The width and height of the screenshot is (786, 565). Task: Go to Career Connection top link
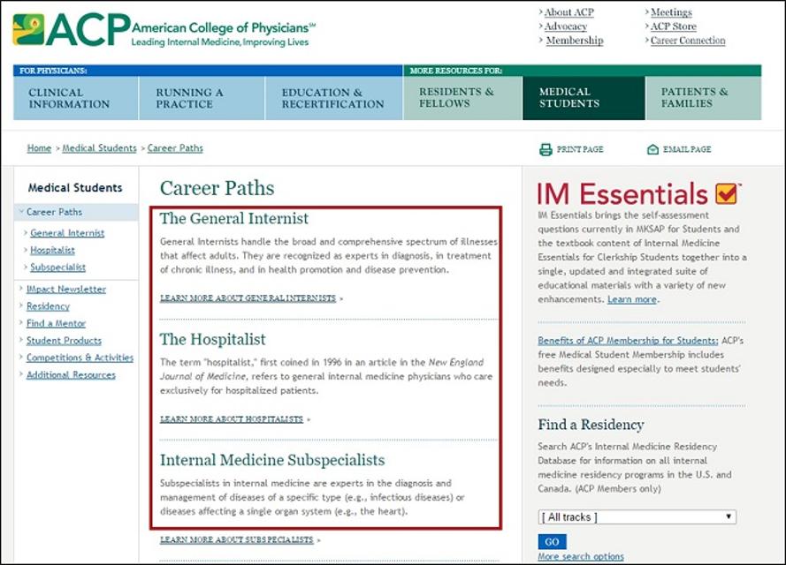pyautogui.click(x=688, y=40)
